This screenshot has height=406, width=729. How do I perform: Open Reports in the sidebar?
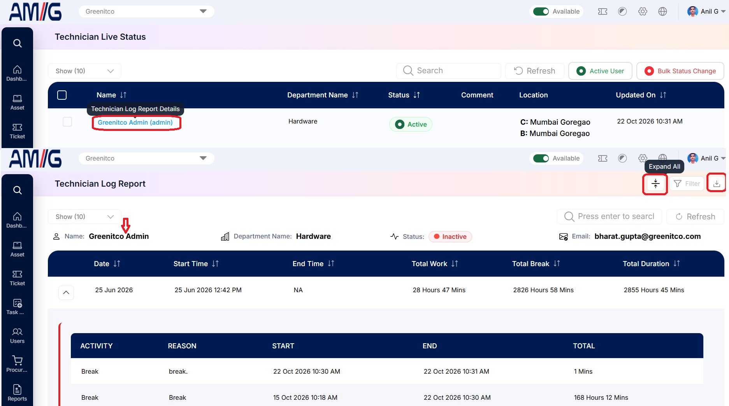coord(17,393)
